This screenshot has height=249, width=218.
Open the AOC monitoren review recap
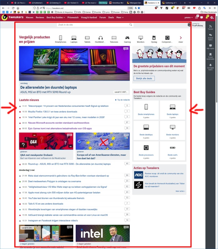coord(164,175)
